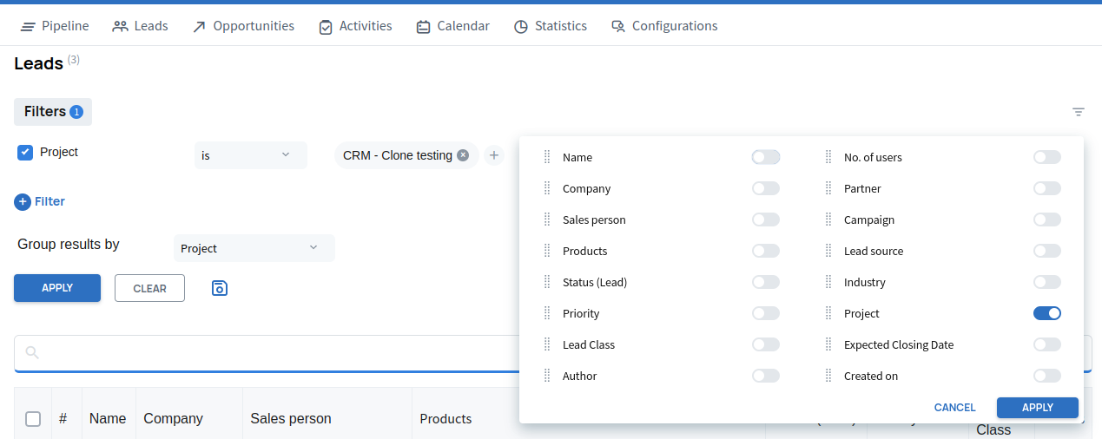This screenshot has width=1102, height=439.
Task: Enable the Company column toggle
Action: click(765, 188)
